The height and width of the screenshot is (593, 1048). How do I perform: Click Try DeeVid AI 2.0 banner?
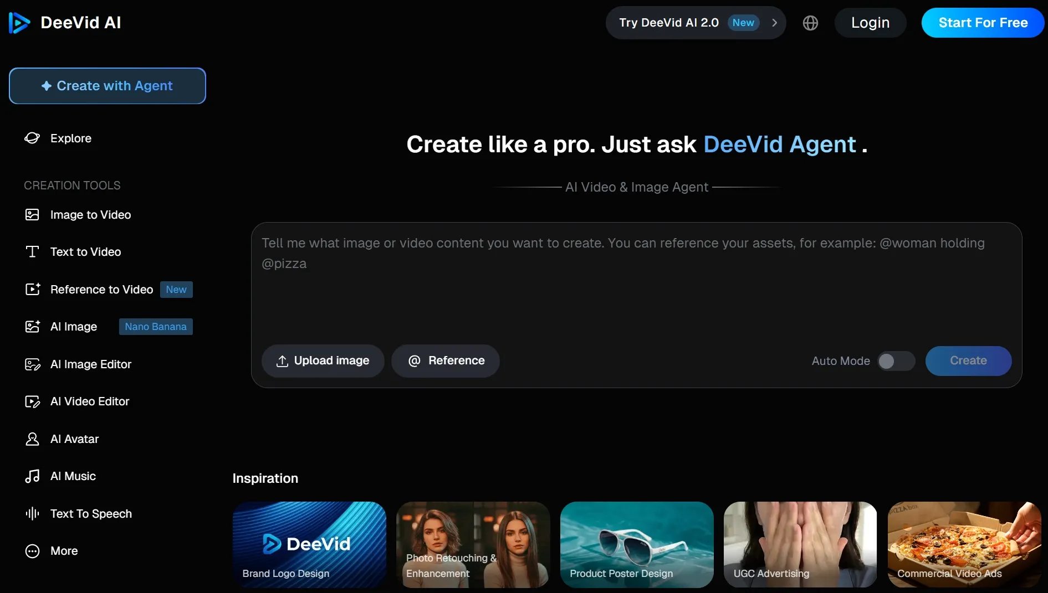point(696,23)
